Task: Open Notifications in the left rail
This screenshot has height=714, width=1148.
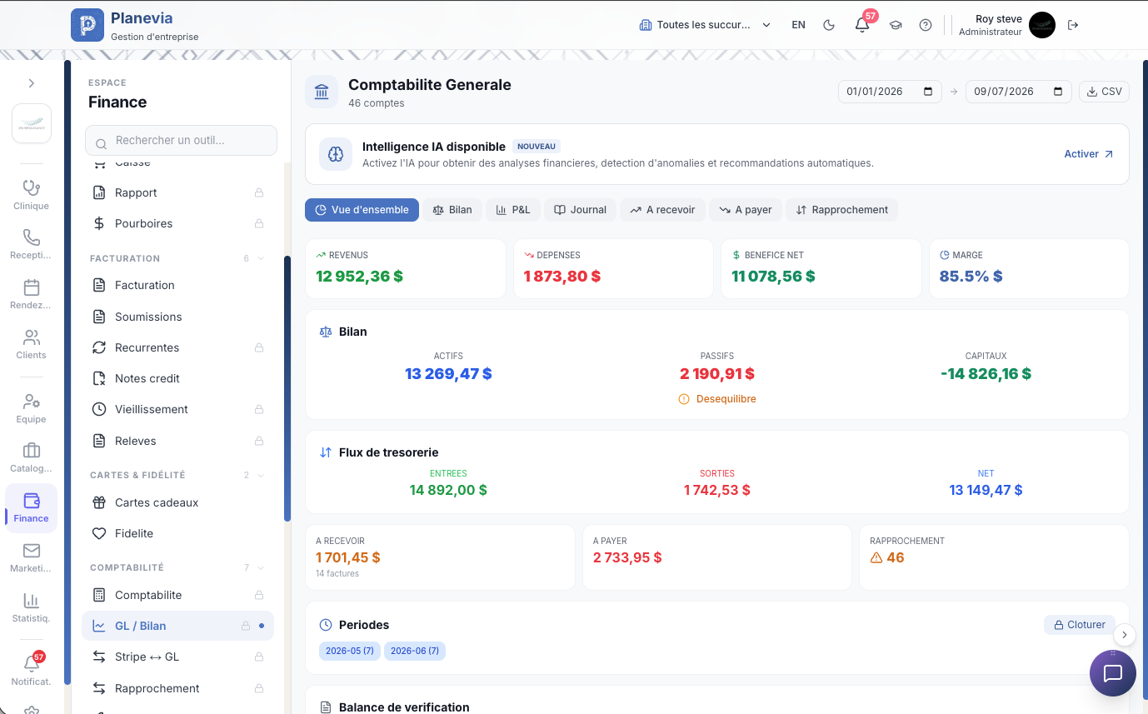Action: click(x=32, y=671)
